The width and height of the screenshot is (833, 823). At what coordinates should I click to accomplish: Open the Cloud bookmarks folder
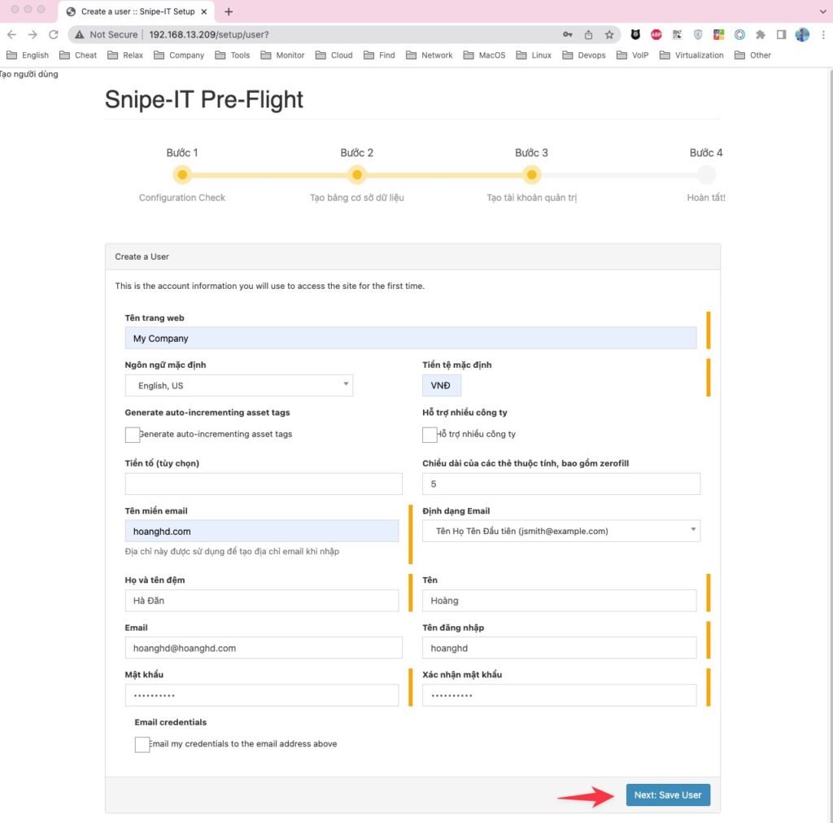[x=334, y=55]
